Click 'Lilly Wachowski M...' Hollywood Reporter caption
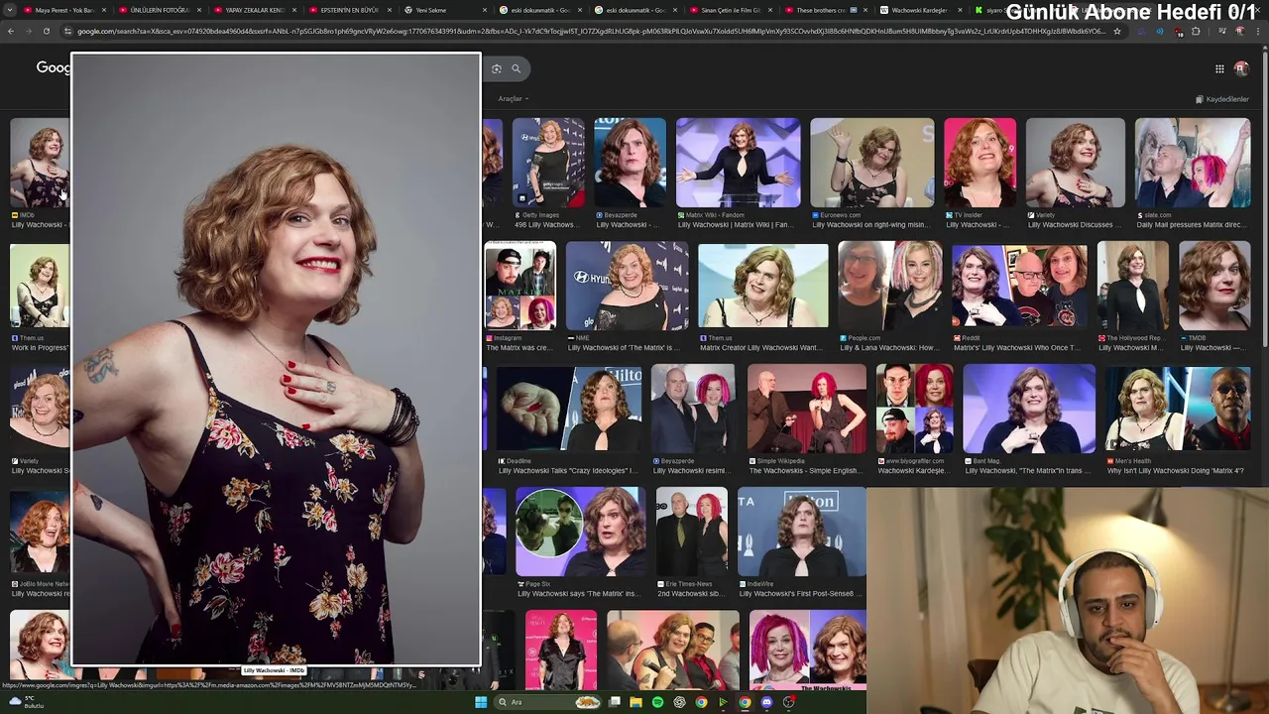The height and width of the screenshot is (714, 1269). tap(1132, 348)
